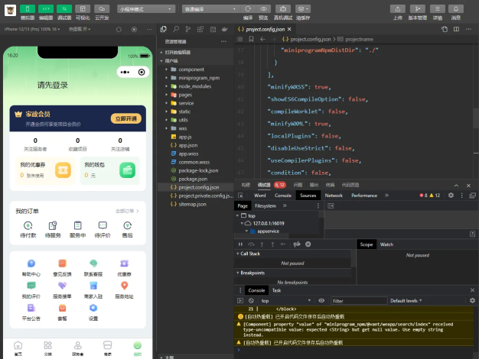Click the real device debugging icon
Image resolution: width=479 pixels, height=359 pixels.
tap(283, 9)
